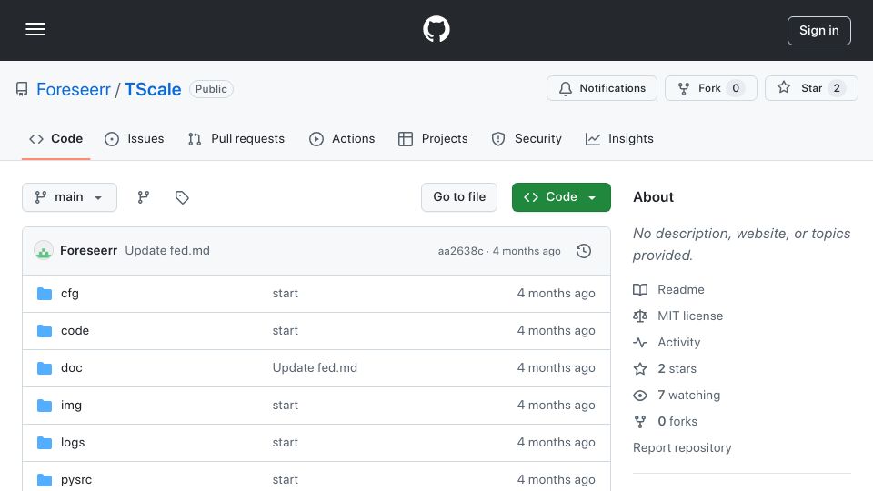873x491 pixels.
Task: Click the Readme book icon
Action: click(640, 289)
